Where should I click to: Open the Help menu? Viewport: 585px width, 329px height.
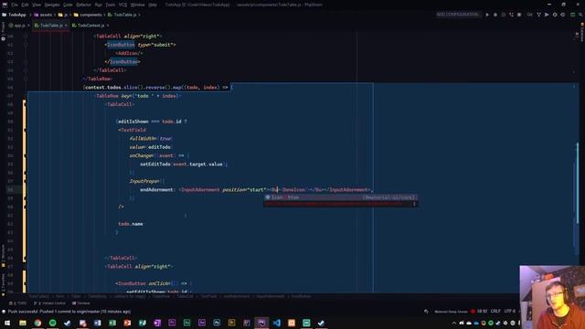tap(153, 5)
